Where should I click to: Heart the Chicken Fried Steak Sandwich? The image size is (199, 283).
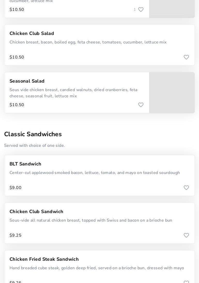pyautogui.click(x=186, y=282)
